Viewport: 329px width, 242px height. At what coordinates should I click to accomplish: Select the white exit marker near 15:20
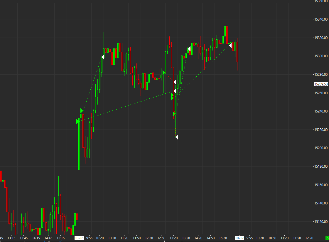[x=230, y=45]
